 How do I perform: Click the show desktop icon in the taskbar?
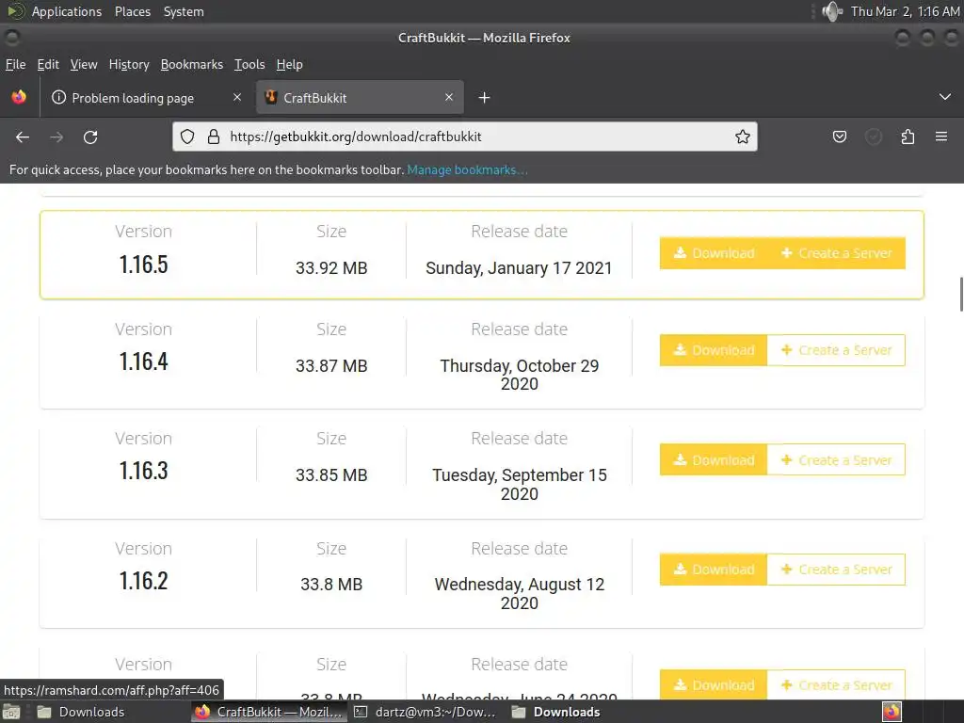click(x=11, y=712)
